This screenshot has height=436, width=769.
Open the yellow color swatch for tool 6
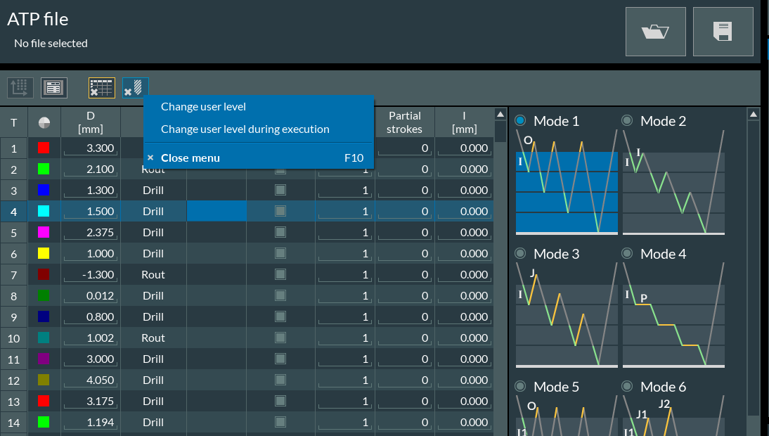coord(44,253)
